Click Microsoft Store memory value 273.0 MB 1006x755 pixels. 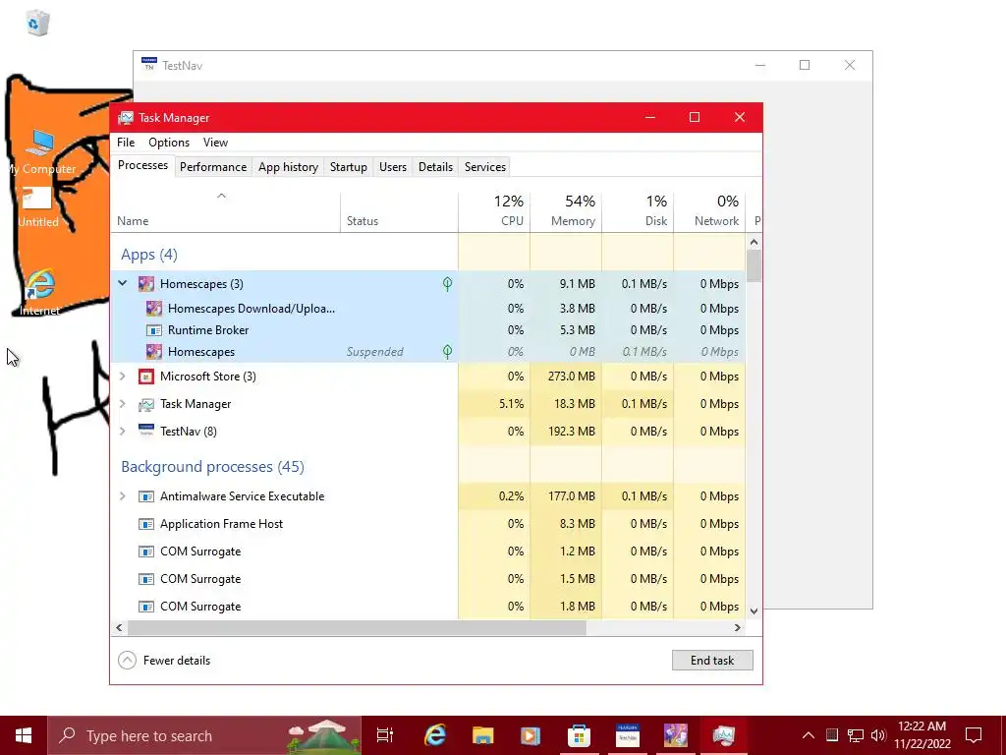pyautogui.click(x=571, y=377)
